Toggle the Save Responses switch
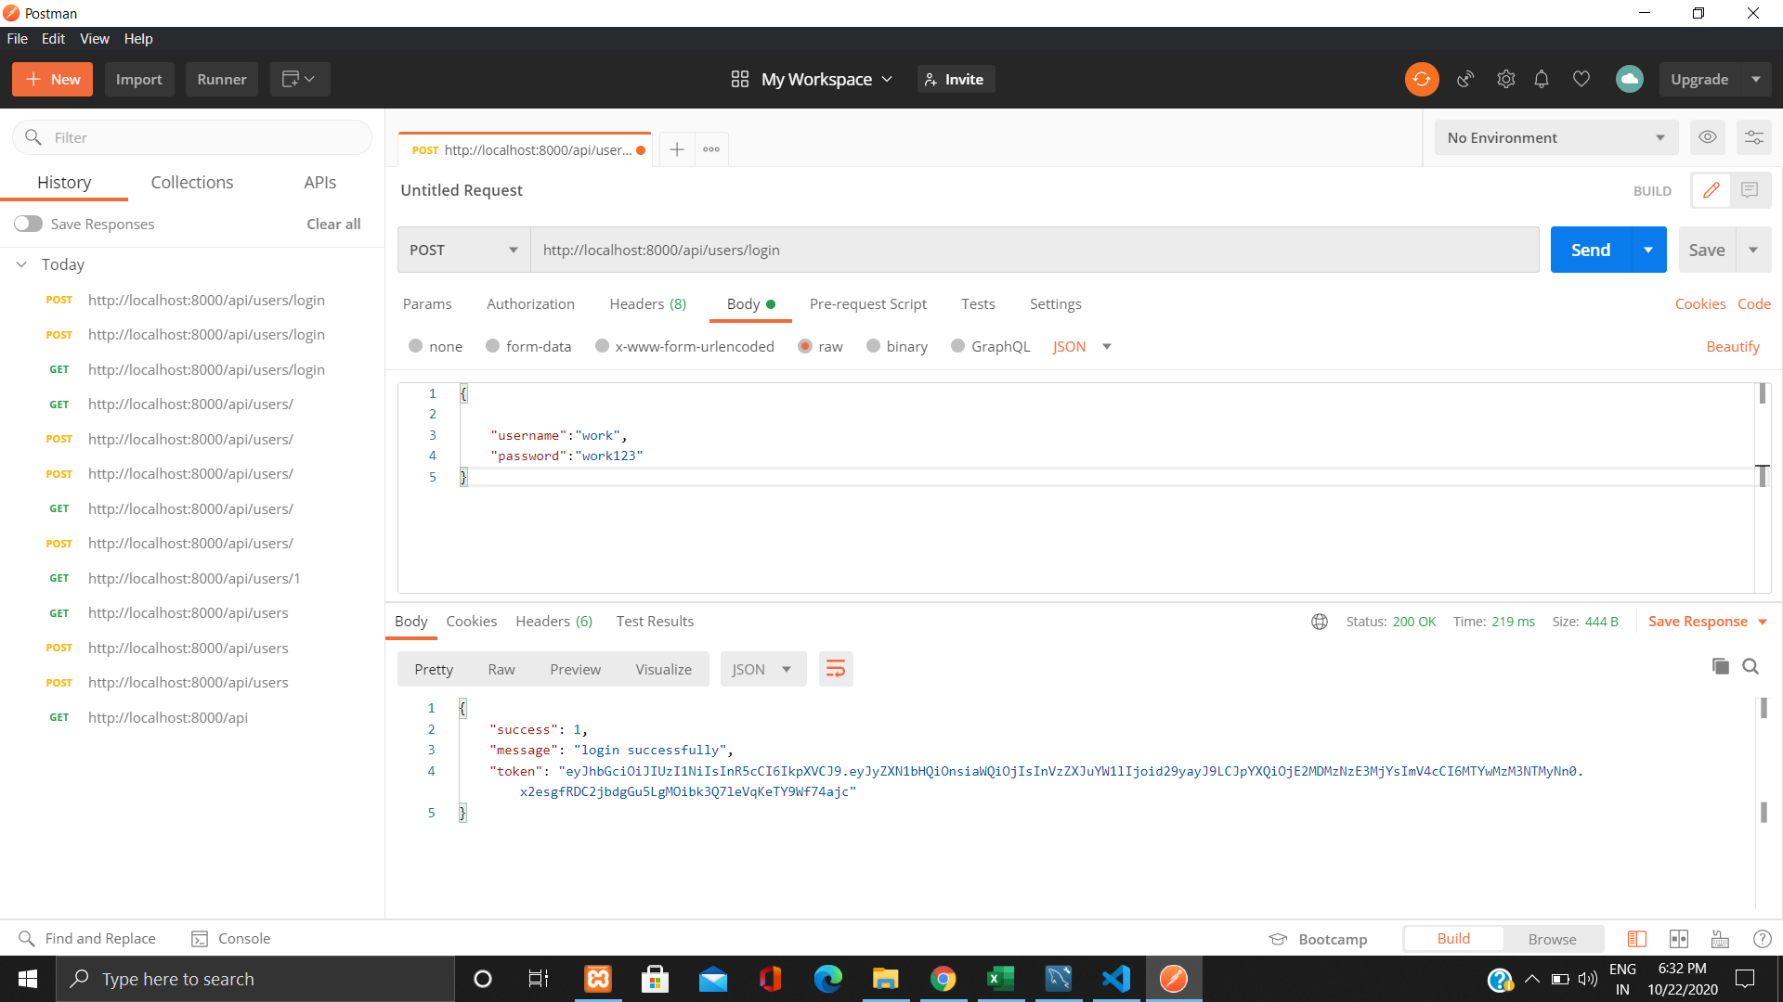 coord(28,224)
